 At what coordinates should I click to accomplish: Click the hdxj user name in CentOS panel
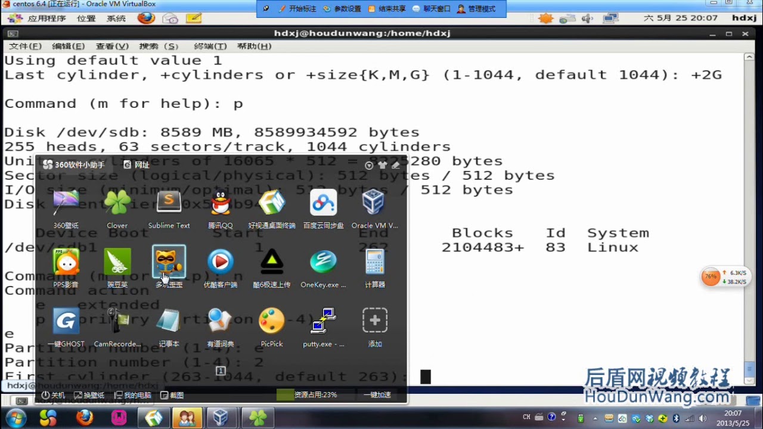click(x=744, y=18)
